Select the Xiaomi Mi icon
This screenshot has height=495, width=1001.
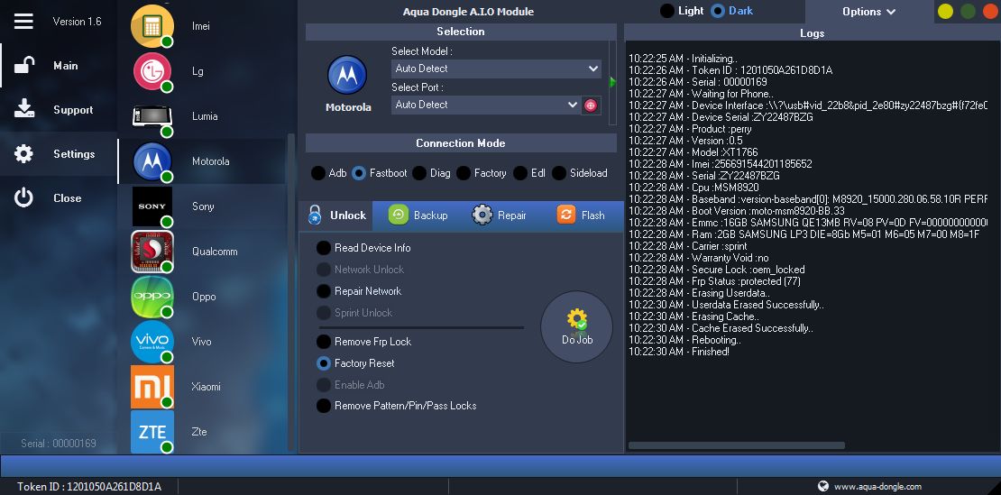152,387
